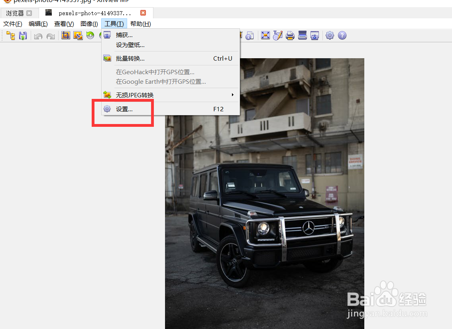
Task: Click the blue Help question mark icon
Action: point(342,35)
